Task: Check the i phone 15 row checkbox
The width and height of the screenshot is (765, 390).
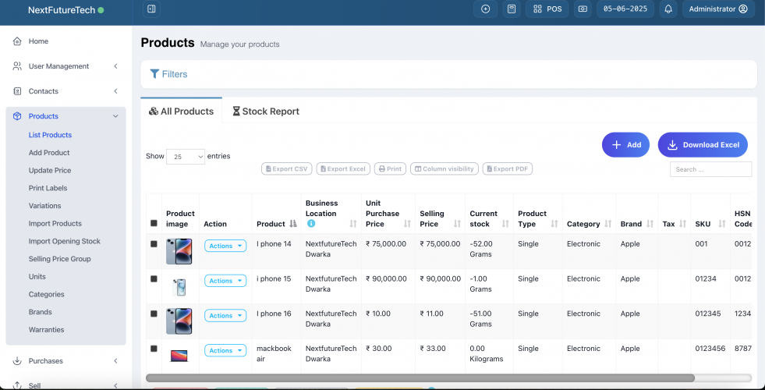Action: [x=154, y=278]
